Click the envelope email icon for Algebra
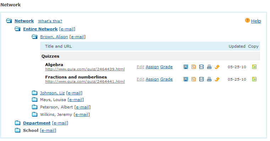270x141 pixels. (201, 67)
